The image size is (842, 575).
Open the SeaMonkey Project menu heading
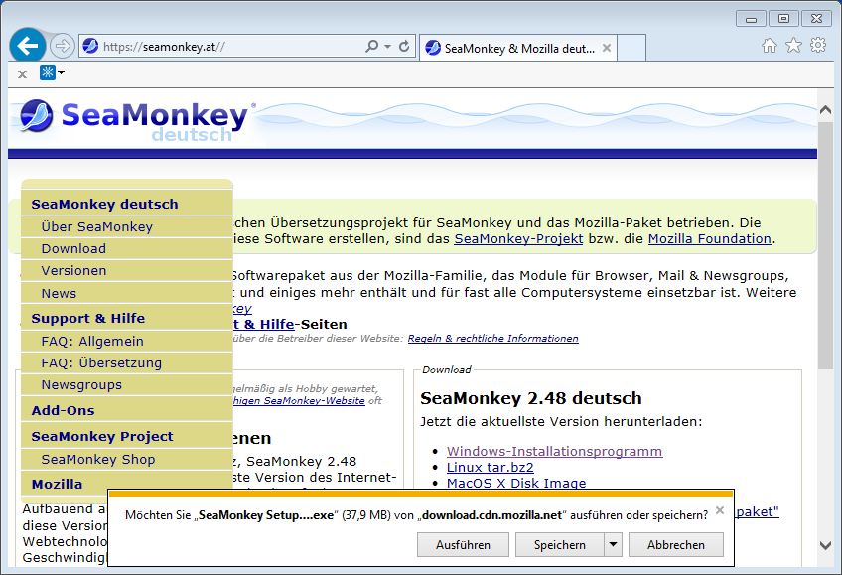pyautogui.click(x=102, y=437)
